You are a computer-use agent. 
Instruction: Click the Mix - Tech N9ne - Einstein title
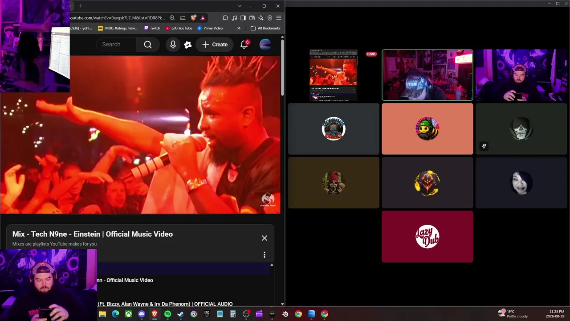(93, 234)
